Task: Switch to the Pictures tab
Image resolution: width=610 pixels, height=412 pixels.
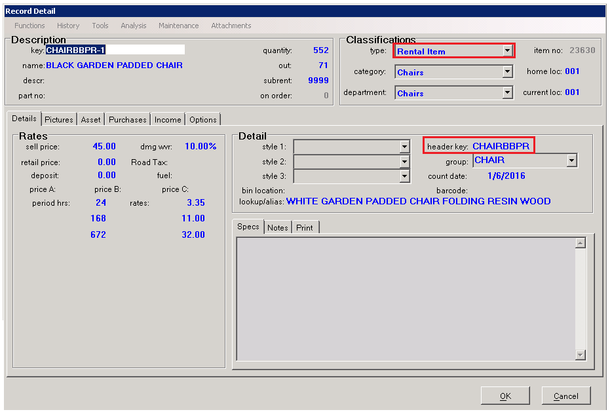Action: click(59, 120)
